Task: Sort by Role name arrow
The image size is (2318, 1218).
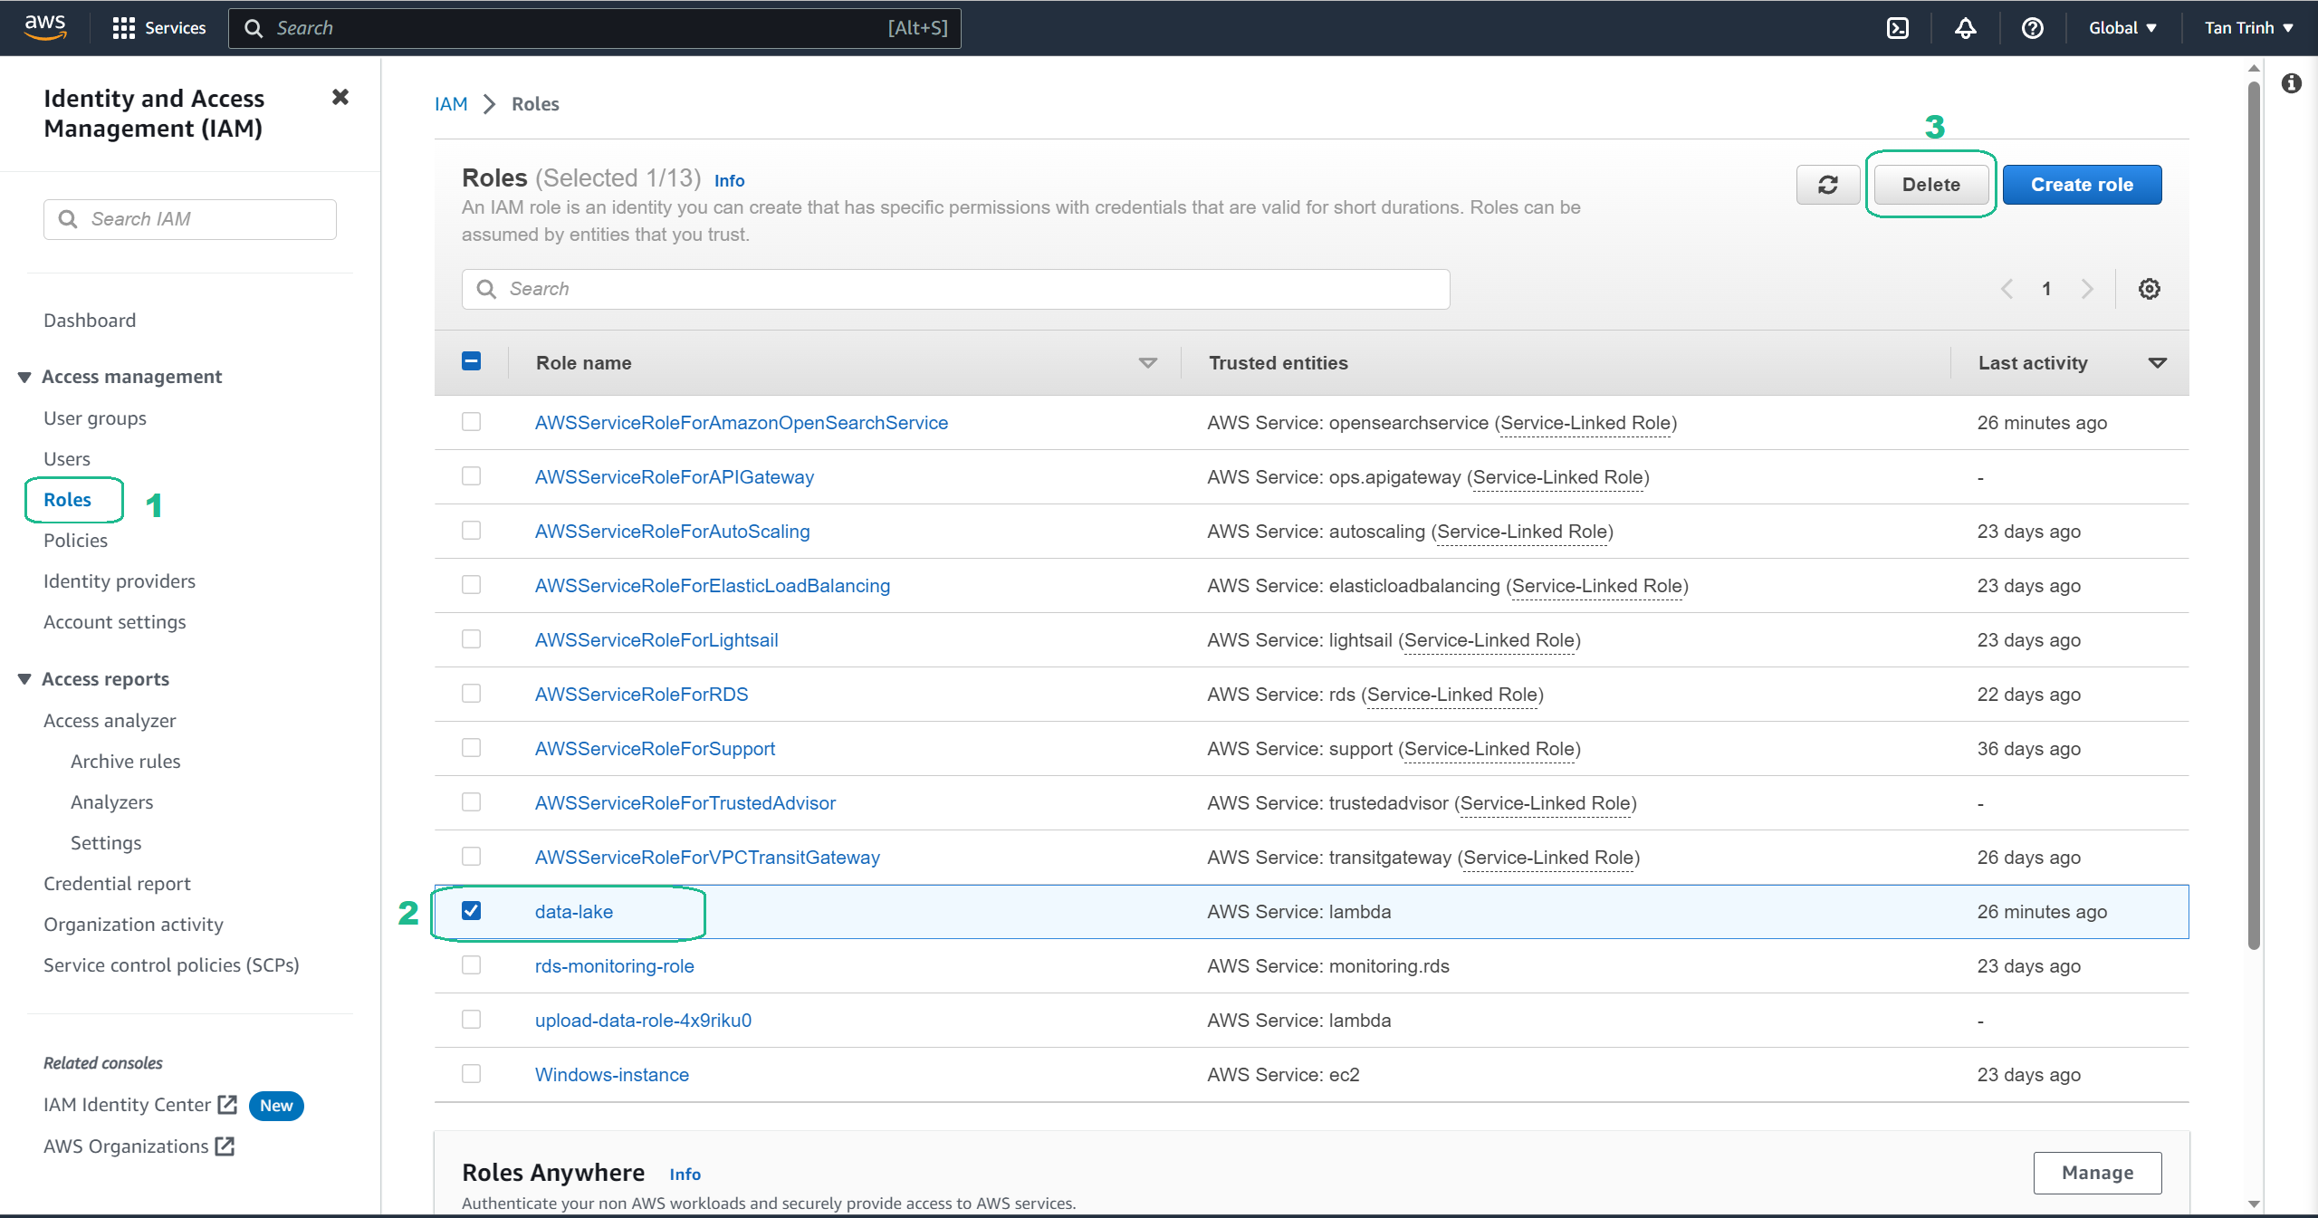Action: pyautogui.click(x=1147, y=363)
